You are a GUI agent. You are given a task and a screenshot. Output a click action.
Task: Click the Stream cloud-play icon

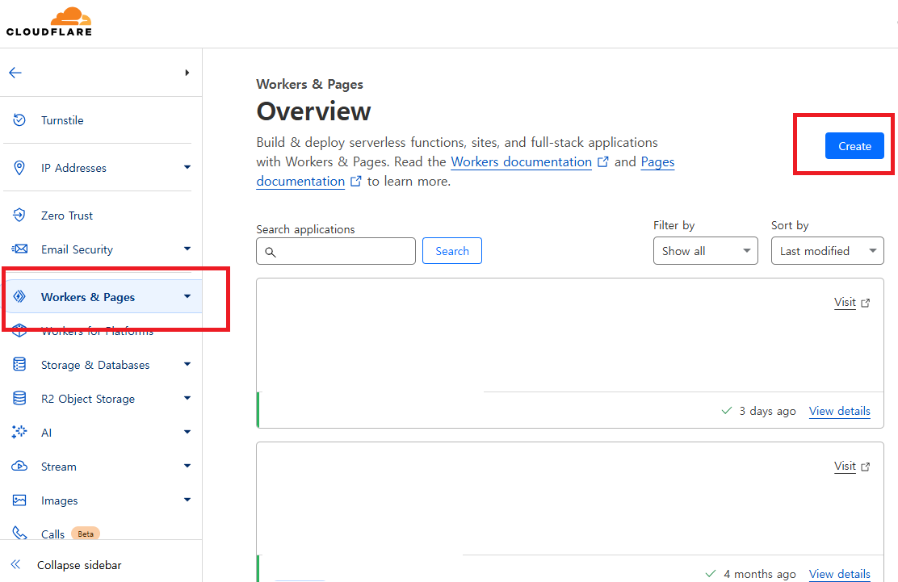coord(19,466)
